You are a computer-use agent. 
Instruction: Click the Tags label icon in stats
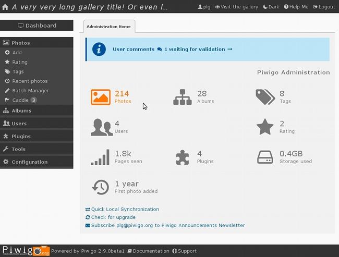265,97
